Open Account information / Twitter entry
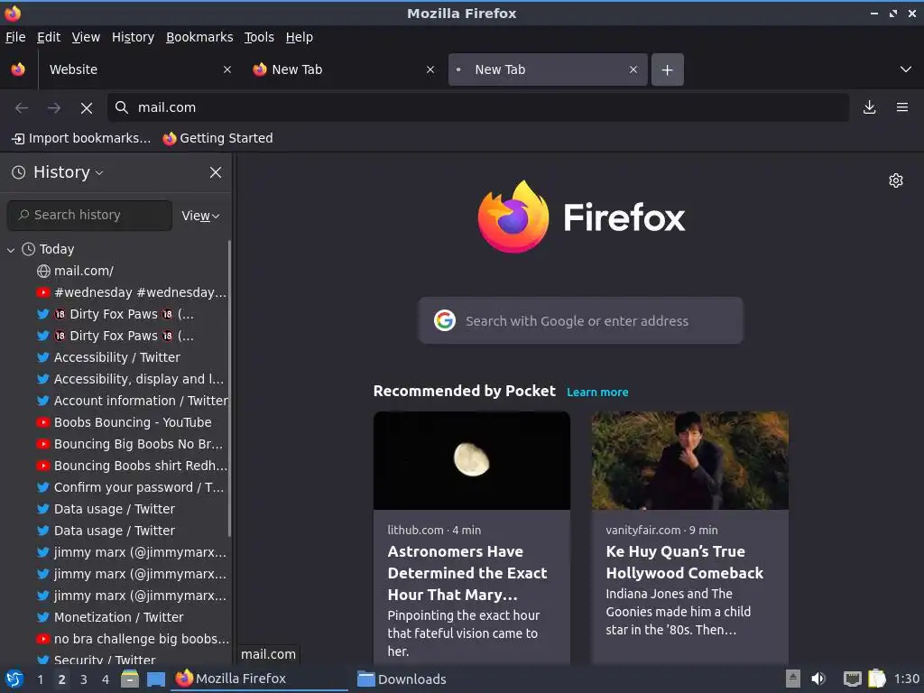The image size is (924, 693). (132, 401)
